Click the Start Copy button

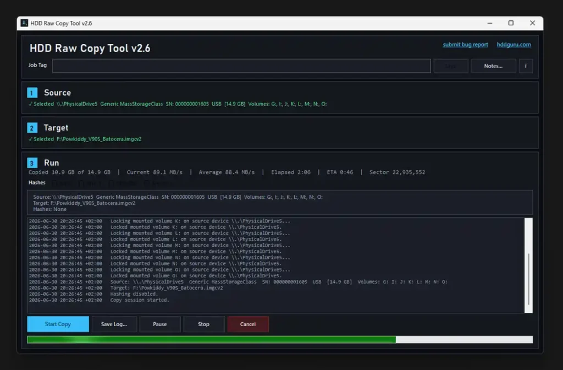tap(58, 324)
